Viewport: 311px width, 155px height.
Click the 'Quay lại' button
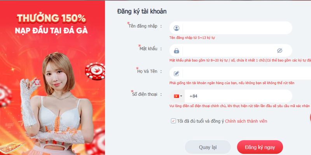208,147
